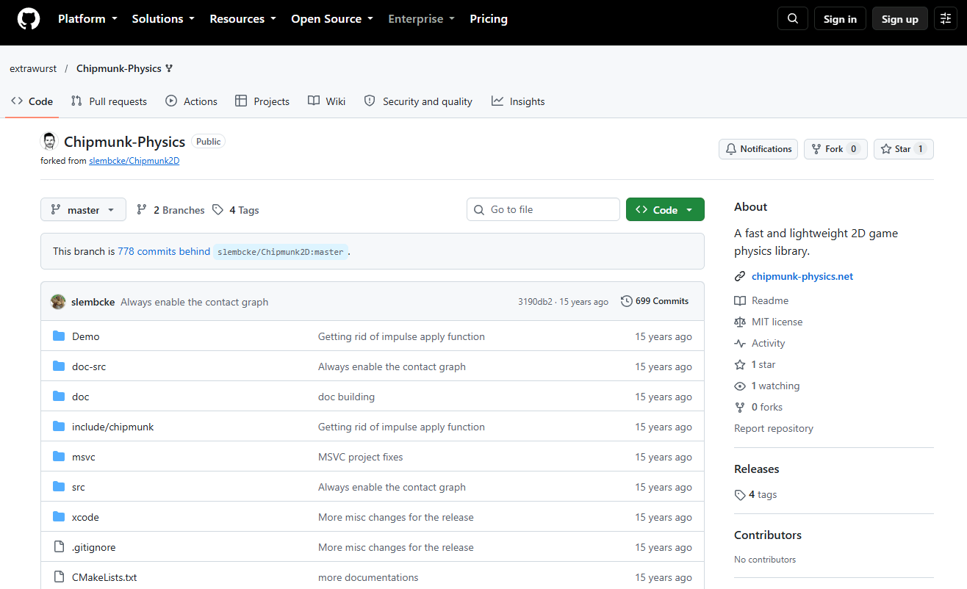Click the Notifications button

758,149
